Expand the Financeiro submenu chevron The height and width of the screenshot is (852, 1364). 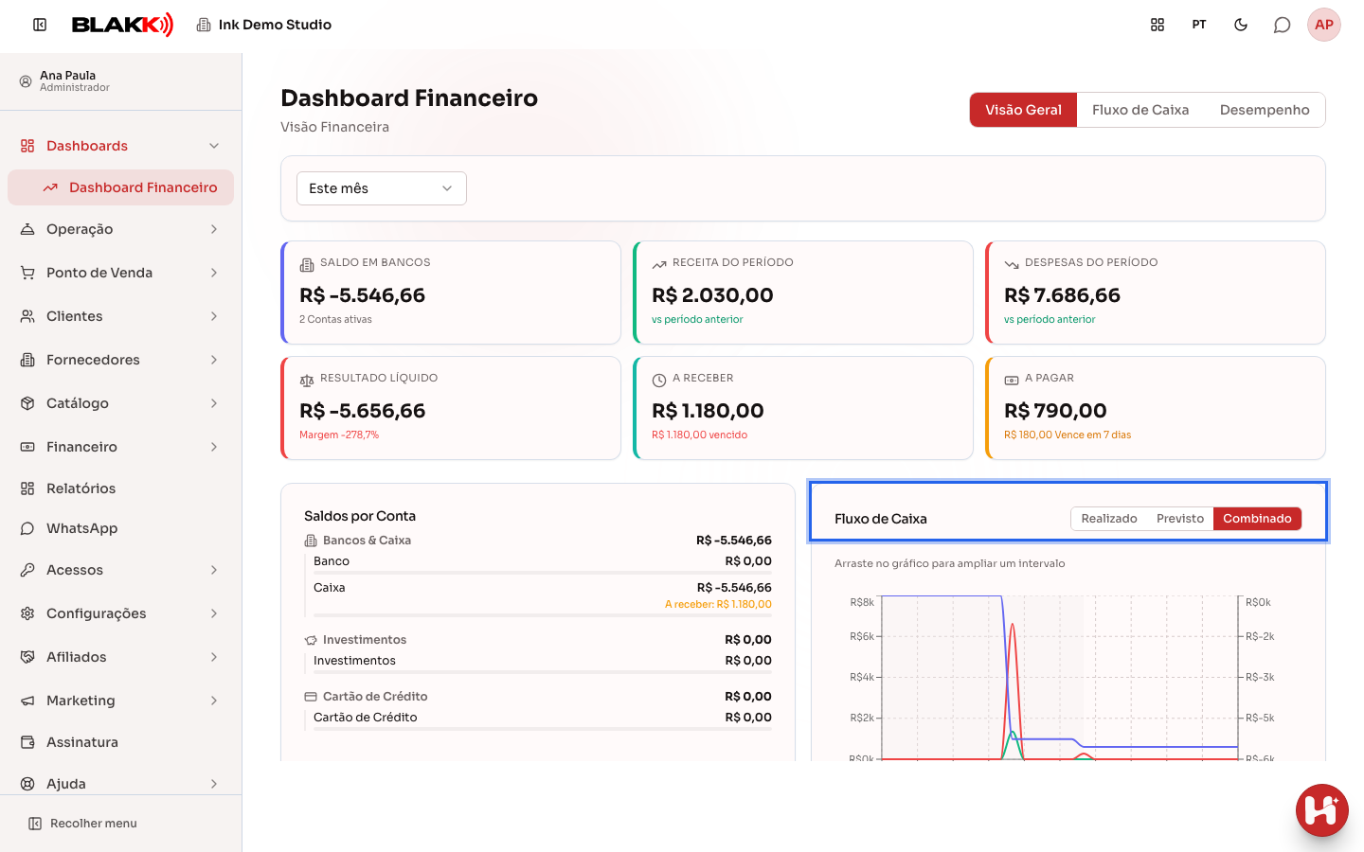[x=214, y=447]
